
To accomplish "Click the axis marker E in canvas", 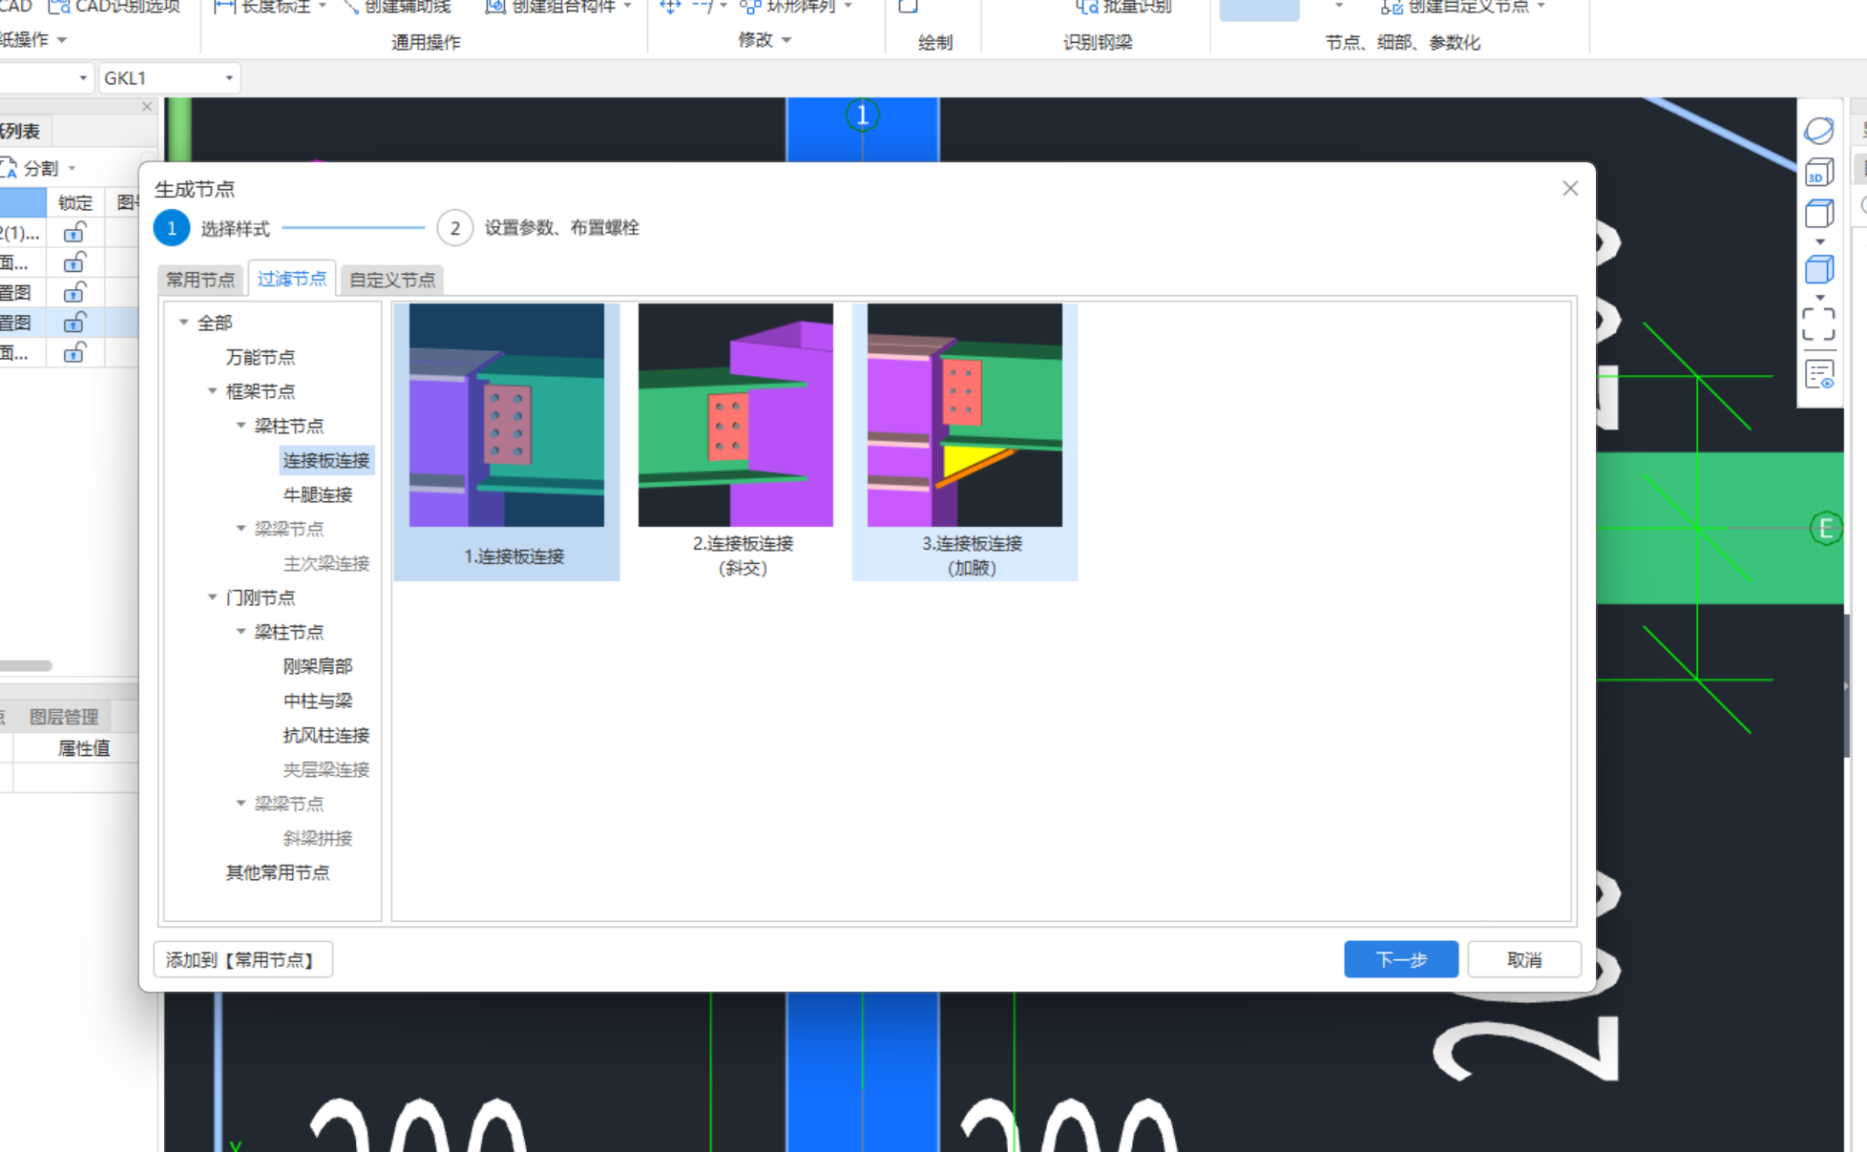I will coord(1826,528).
